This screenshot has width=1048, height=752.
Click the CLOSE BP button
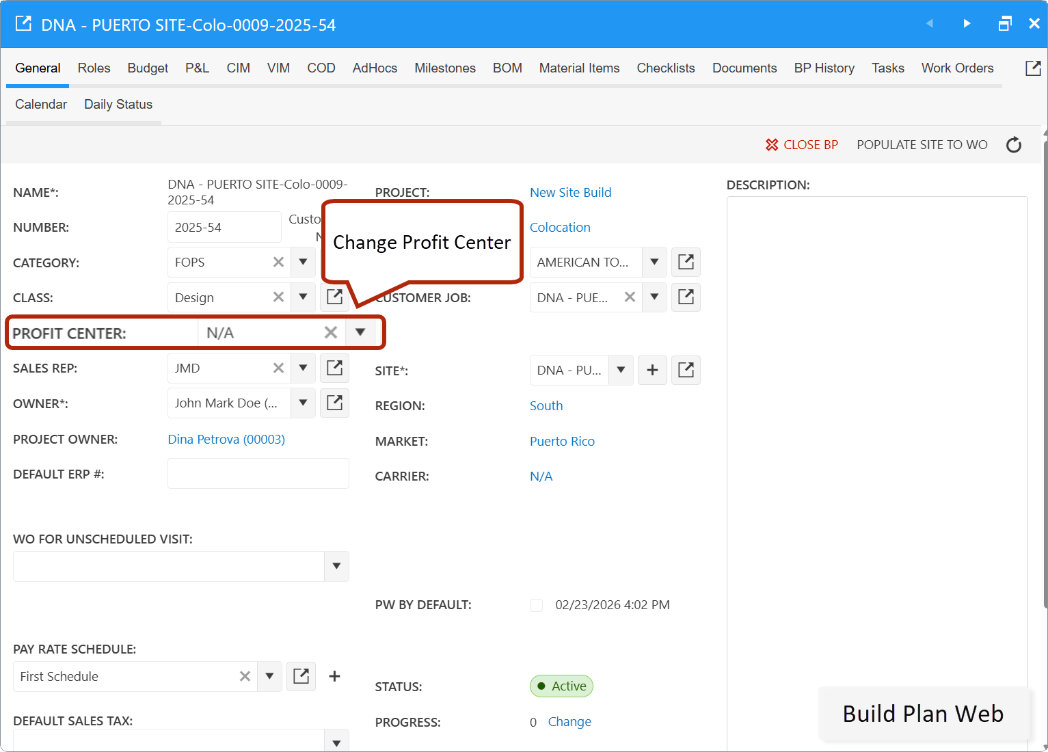pos(802,145)
